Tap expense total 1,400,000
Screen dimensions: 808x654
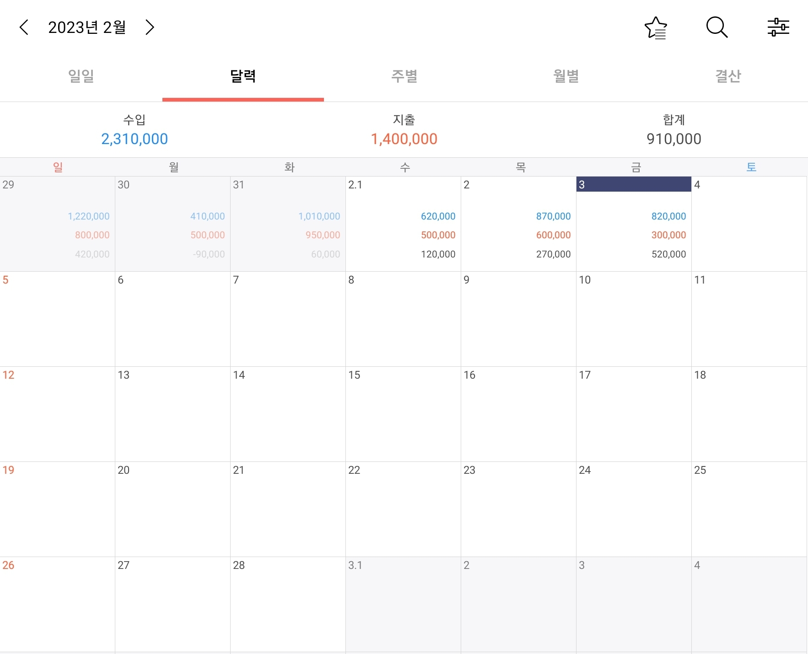tap(404, 139)
